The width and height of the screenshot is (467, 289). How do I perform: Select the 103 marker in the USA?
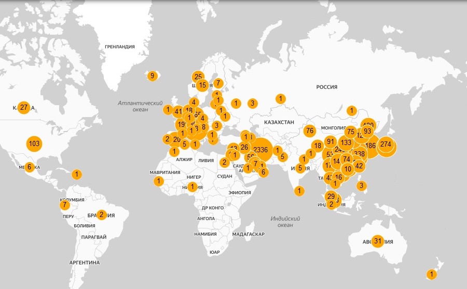pyautogui.click(x=34, y=143)
